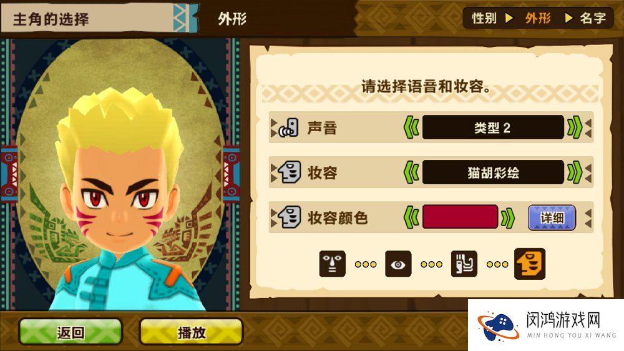Click the speaker icon beside 声音
The image size is (624, 351).
click(x=288, y=128)
